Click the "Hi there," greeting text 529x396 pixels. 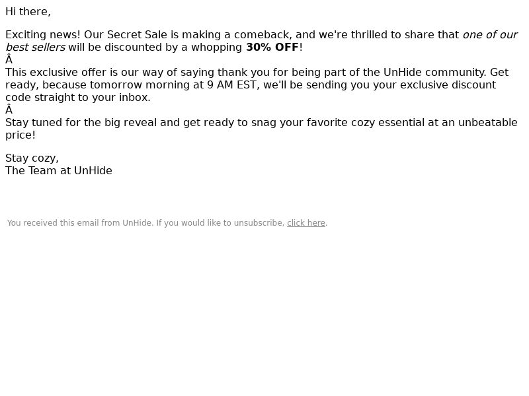28,12
